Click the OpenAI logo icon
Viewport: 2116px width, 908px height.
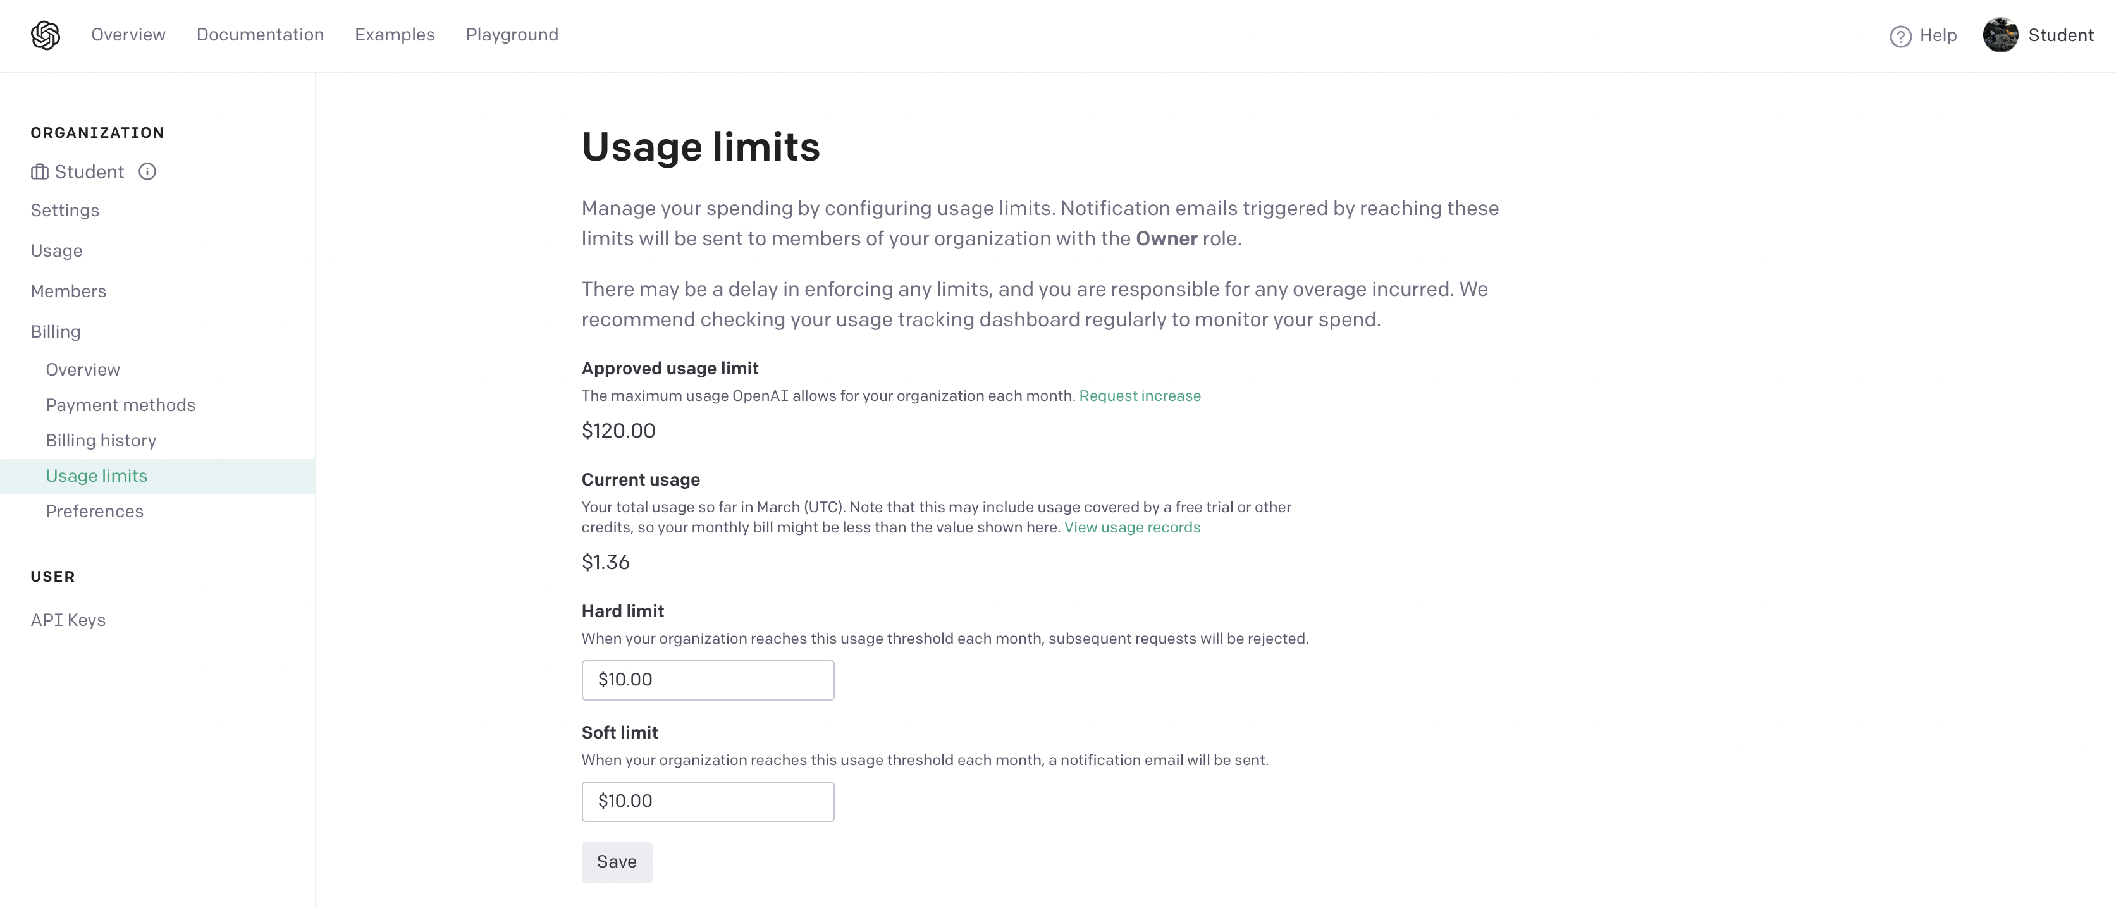[45, 35]
